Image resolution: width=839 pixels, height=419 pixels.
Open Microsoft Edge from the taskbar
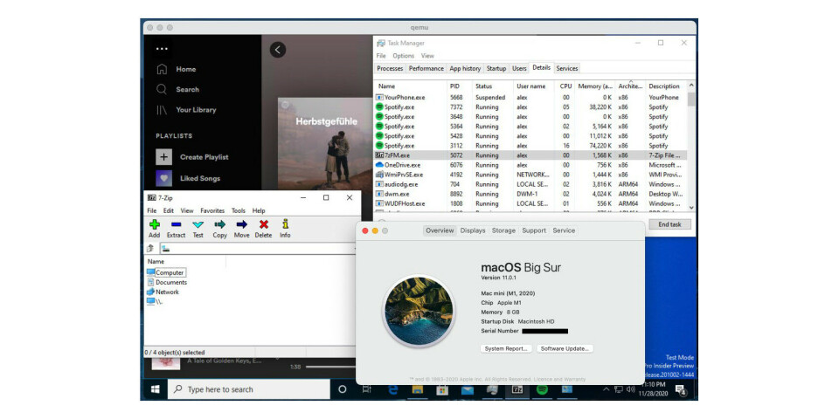coord(393,389)
